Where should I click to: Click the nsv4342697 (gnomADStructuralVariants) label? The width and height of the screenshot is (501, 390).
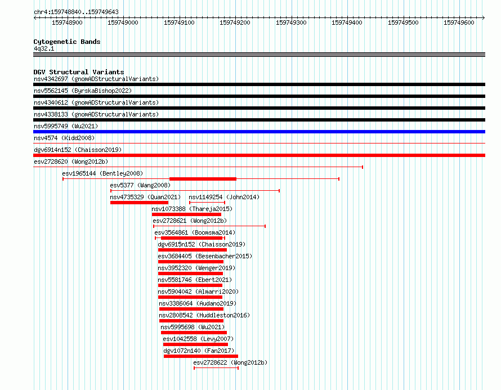point(96,79)
